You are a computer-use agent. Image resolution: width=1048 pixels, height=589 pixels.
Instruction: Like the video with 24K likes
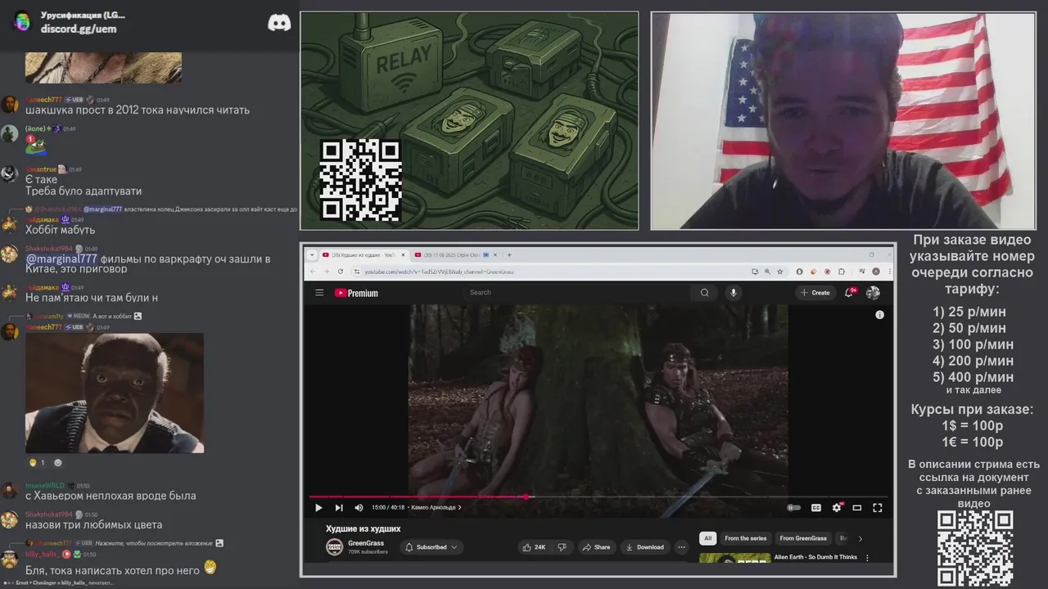click(534, 547)
